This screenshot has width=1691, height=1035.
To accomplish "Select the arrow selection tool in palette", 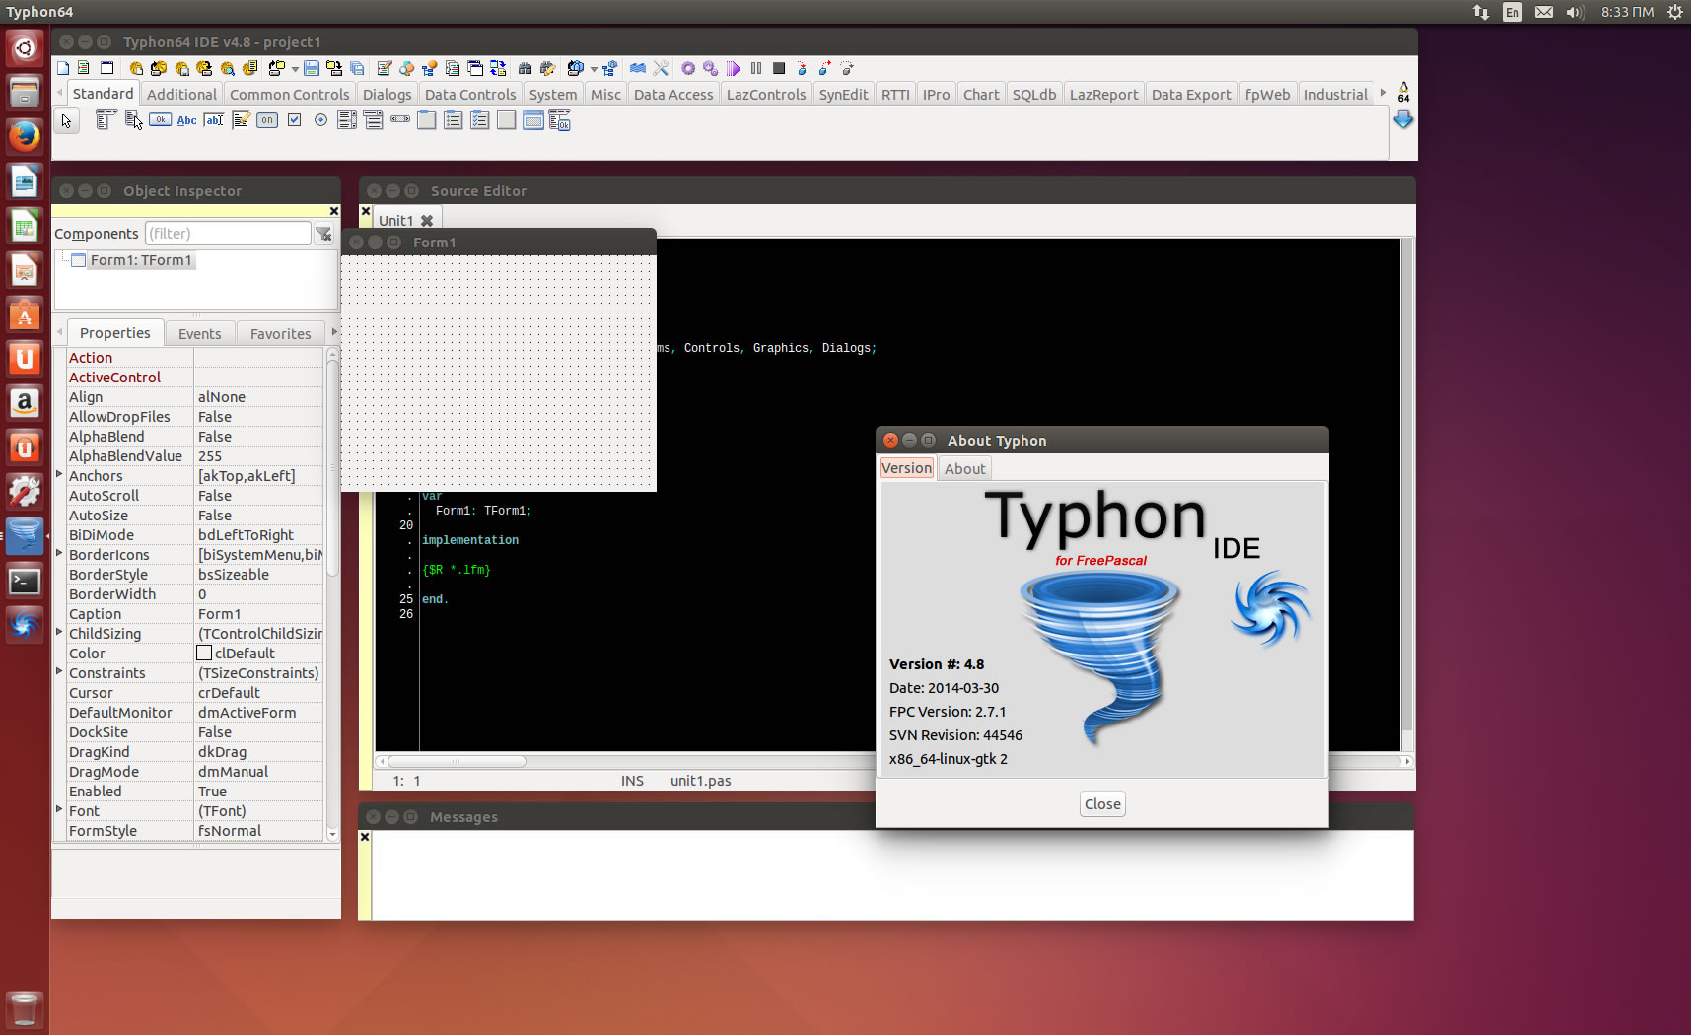I will tap(66, 121).
